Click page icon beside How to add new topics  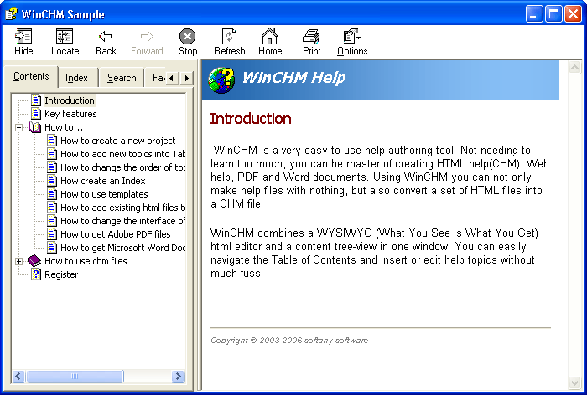(x=52, y=154)
